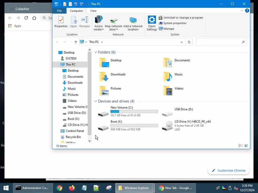Open the Access media dropdown
258x193 pixels.
coord(99,23)
